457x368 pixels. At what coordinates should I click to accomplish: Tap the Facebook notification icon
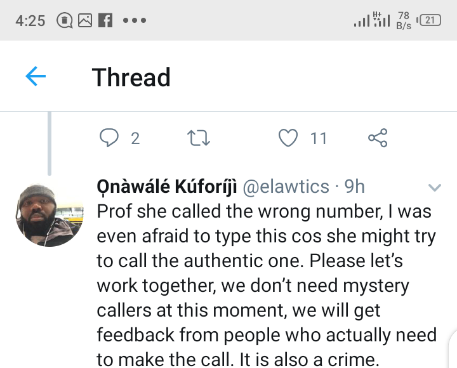coord(105,20)
